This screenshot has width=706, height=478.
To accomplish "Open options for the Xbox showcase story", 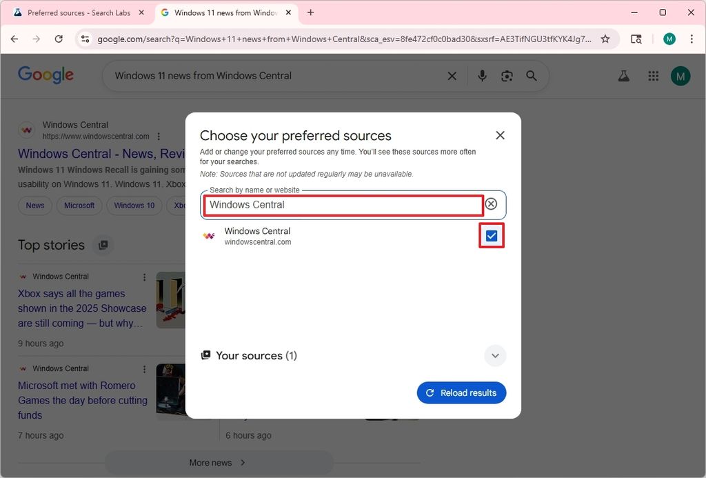I will (144, 277).
